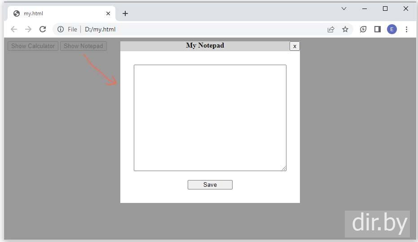Viewport: 418px width, 242px height.
Task: Focus the notepad text area
Action: 210,118
